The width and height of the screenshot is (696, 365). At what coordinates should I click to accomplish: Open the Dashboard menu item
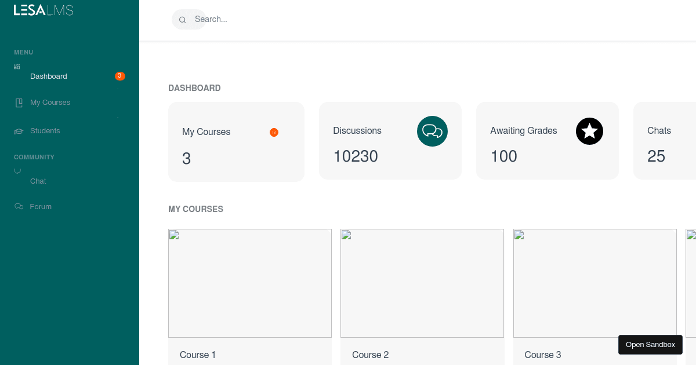[49, 76]
